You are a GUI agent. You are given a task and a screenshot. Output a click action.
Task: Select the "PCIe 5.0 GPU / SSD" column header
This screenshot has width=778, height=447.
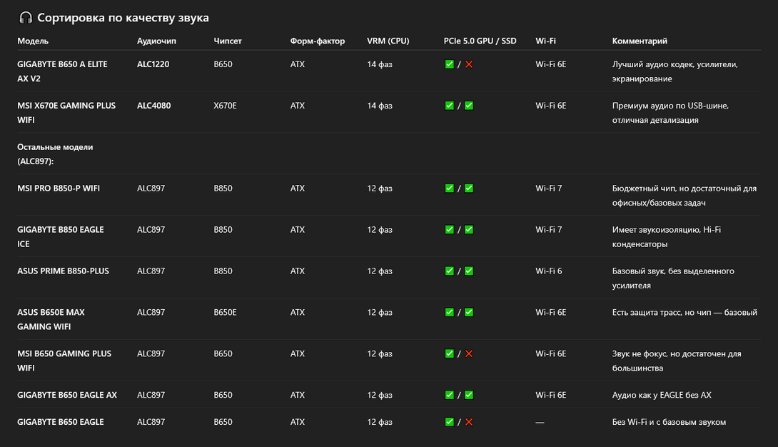pos(480,41)
